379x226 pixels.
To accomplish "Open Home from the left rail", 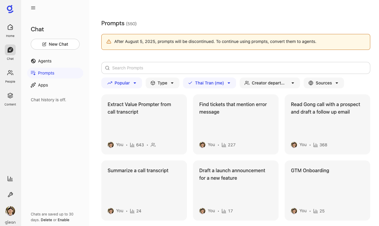I will (x=10, y=30).
